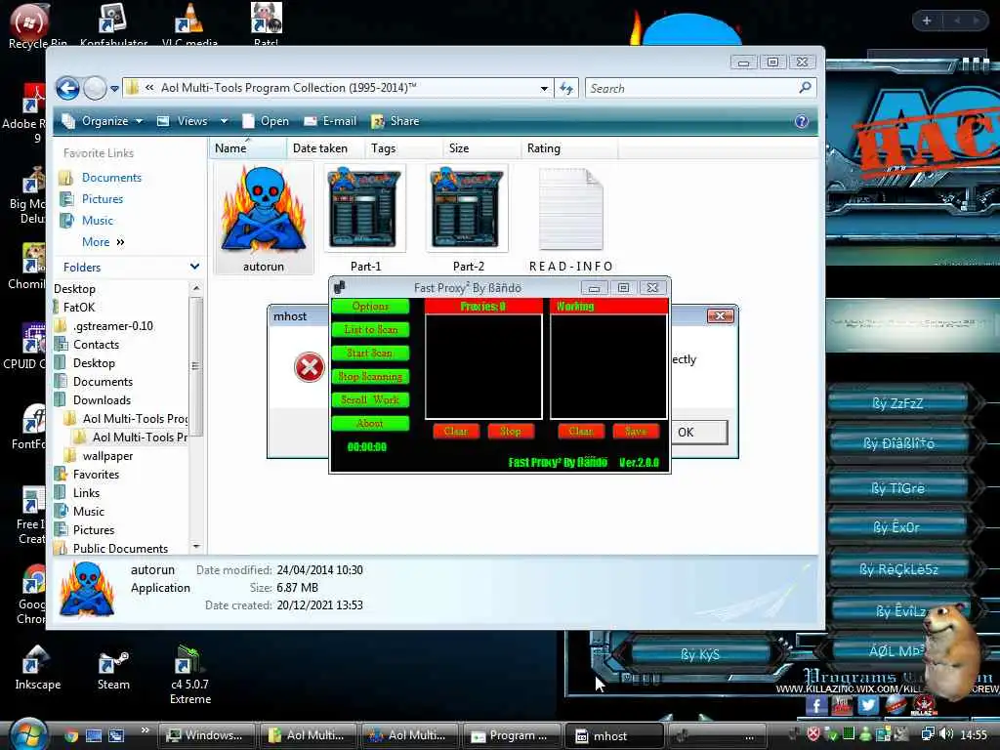Viewport: 1000px width, 750px height.
Task: Click the Explorer help question icon
Action: click(x=802, y=121)
